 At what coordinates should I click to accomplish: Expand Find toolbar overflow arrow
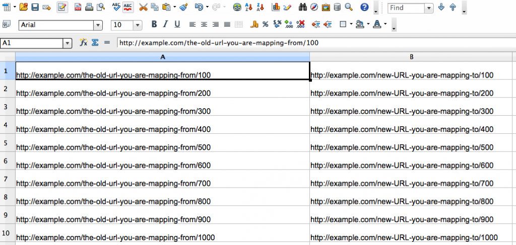point(464,12)
